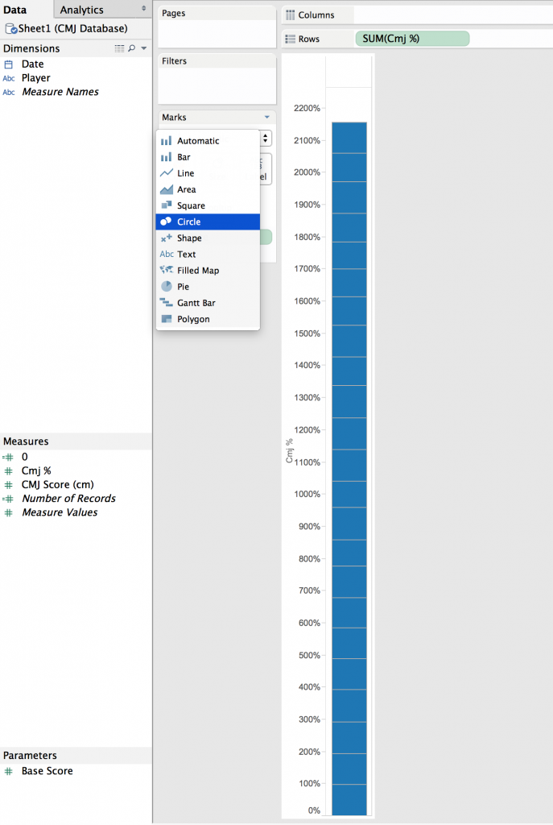Choose Square mark type
553x825 pixels.
[208, 205]
